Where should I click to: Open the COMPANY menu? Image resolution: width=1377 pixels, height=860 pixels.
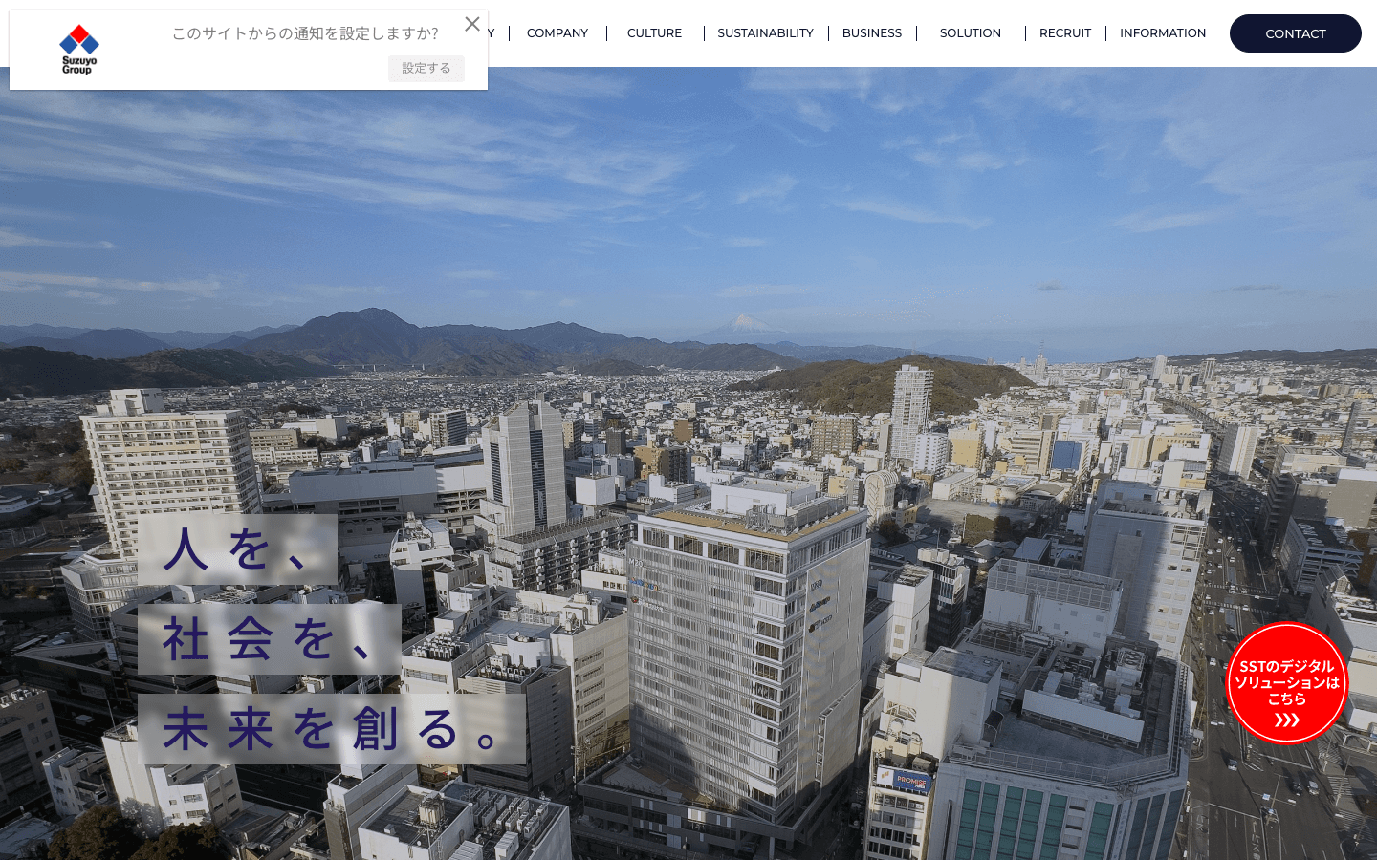557,33
